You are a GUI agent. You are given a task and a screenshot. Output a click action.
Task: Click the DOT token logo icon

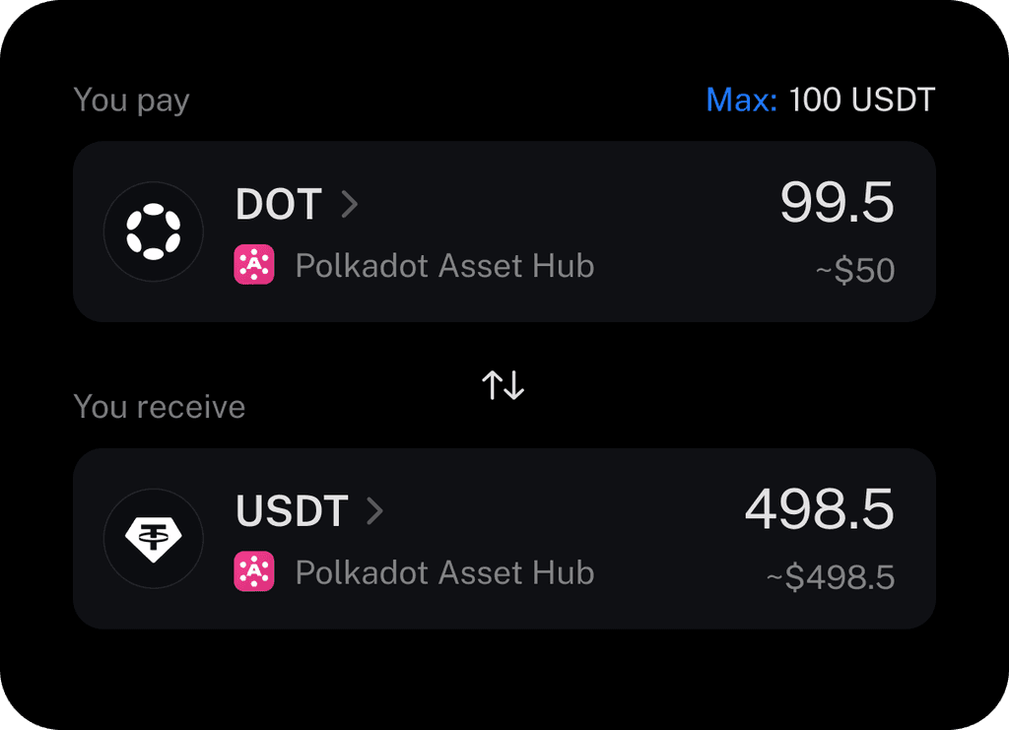153,232
